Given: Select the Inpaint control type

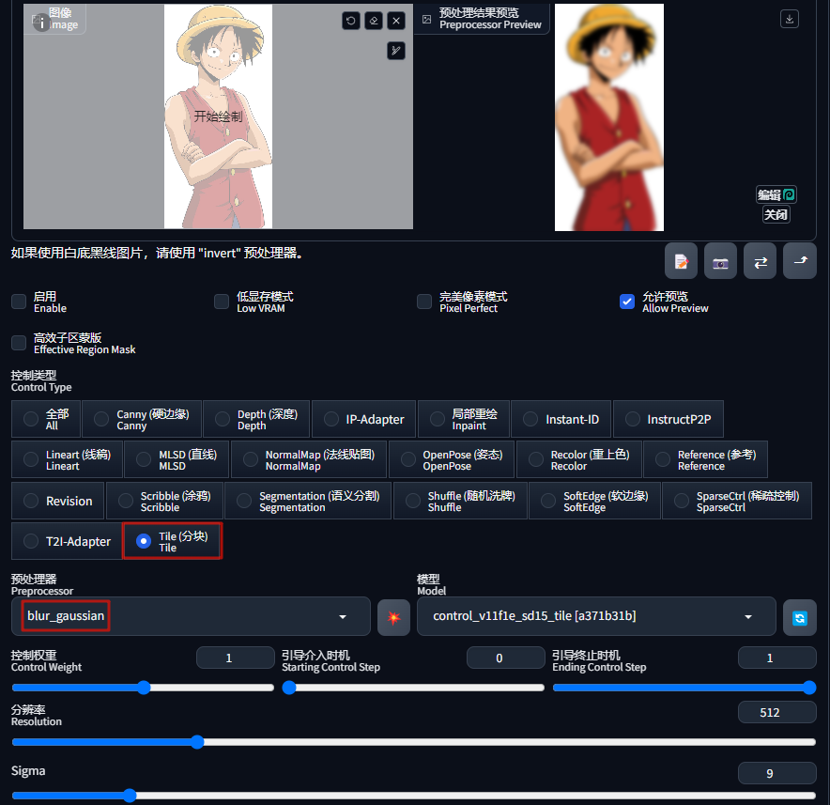Looking at the screenshot, I should tap(464, 419).
